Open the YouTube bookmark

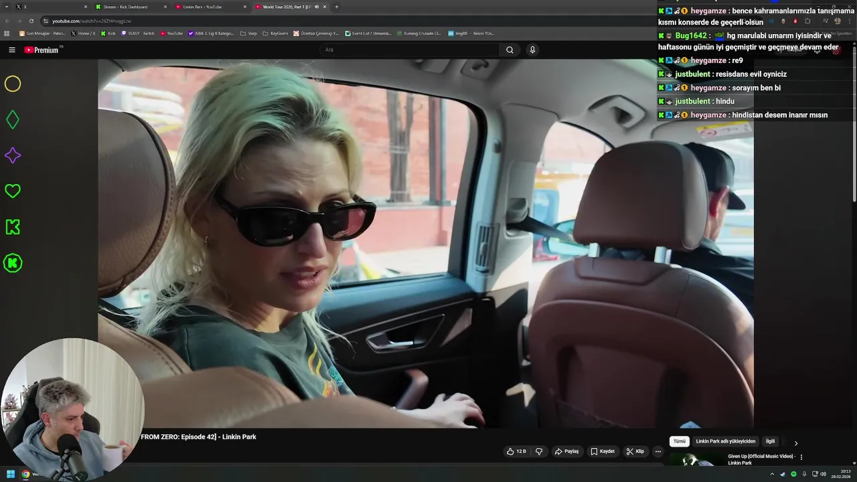click(x=171, y=33)
